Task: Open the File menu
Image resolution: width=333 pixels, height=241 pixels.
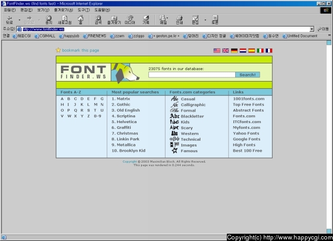Action: tap(10, 10)
